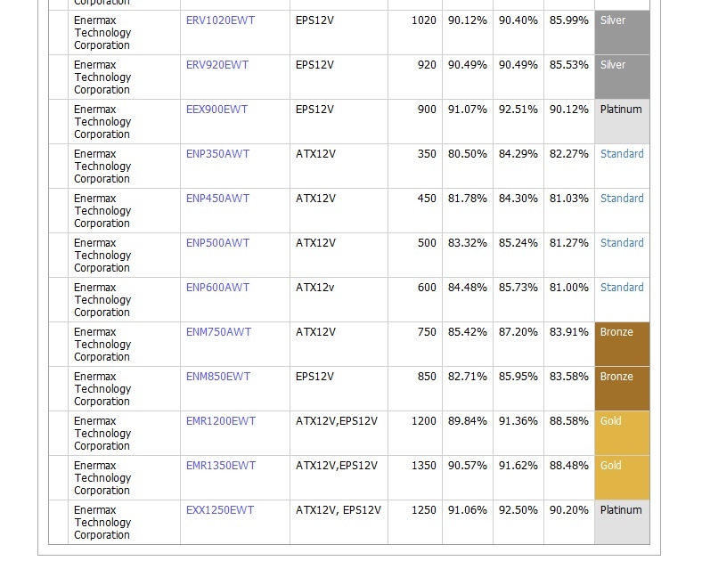Click the 90.20% efficiency value

coord(569,510)
